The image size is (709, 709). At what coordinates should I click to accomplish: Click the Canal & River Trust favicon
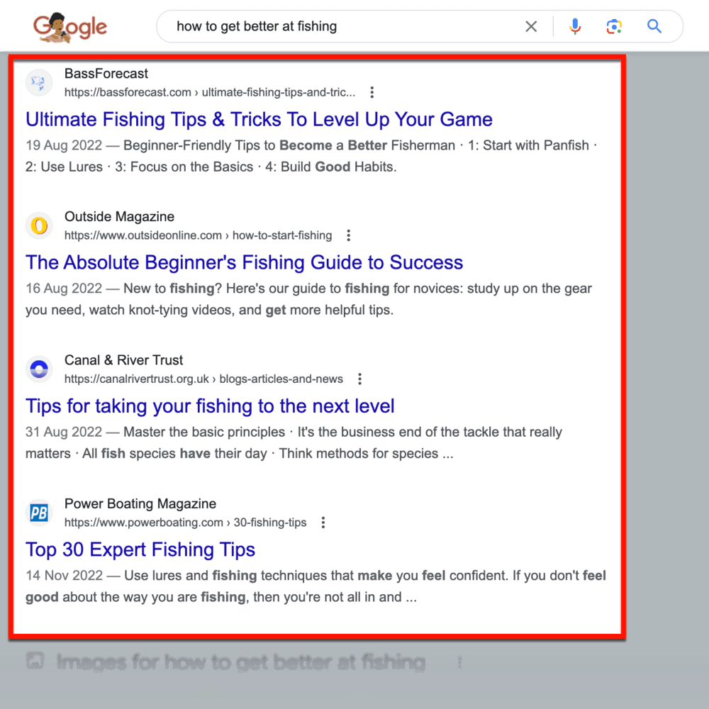click(39, 369)
